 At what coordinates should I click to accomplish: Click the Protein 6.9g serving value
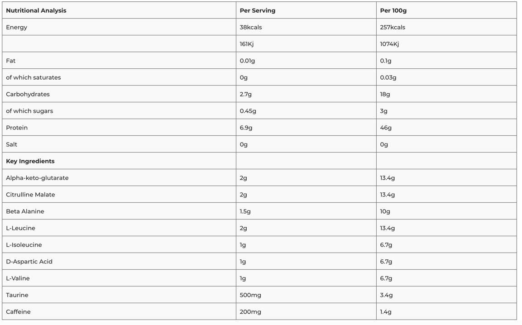tap(246, 128)
